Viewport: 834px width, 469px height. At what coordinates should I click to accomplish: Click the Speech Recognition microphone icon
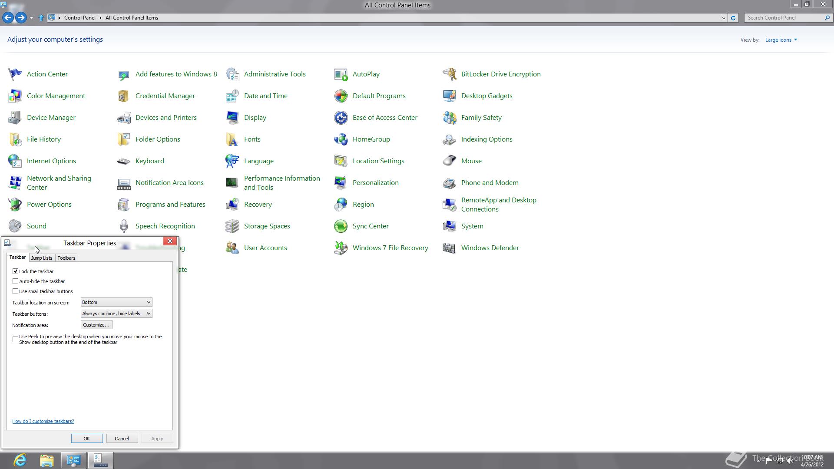pyautogui.click(x=123, y=226)
